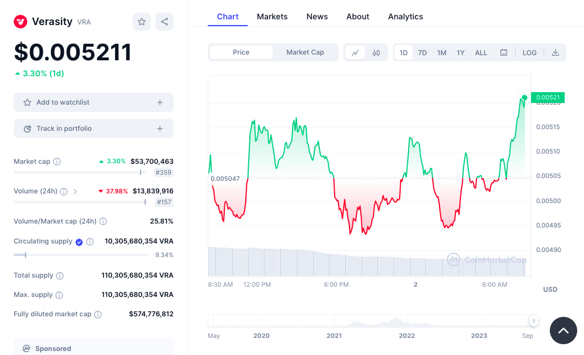Show Volume/Market cap info tooltip
The height and width of the screenshot is (355, 584).
103,221
